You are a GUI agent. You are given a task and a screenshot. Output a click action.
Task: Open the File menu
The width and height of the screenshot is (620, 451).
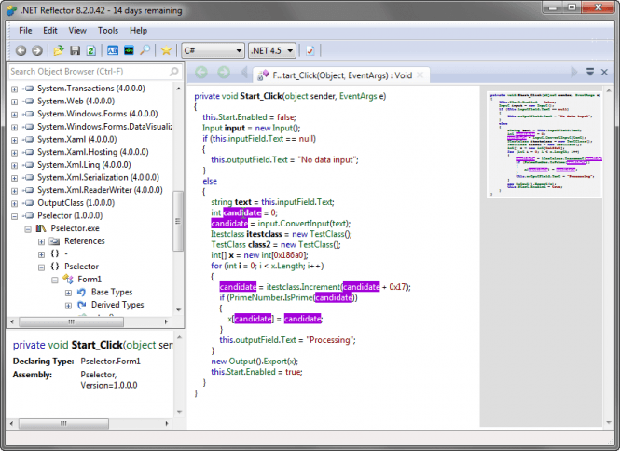coord(25,31)
